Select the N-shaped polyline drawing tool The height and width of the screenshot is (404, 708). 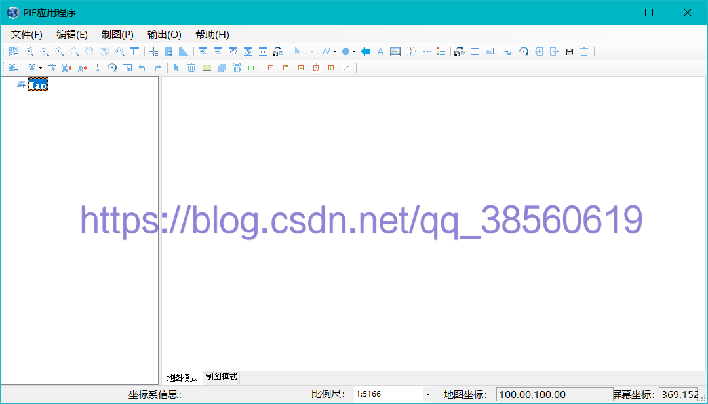(326, 52)
